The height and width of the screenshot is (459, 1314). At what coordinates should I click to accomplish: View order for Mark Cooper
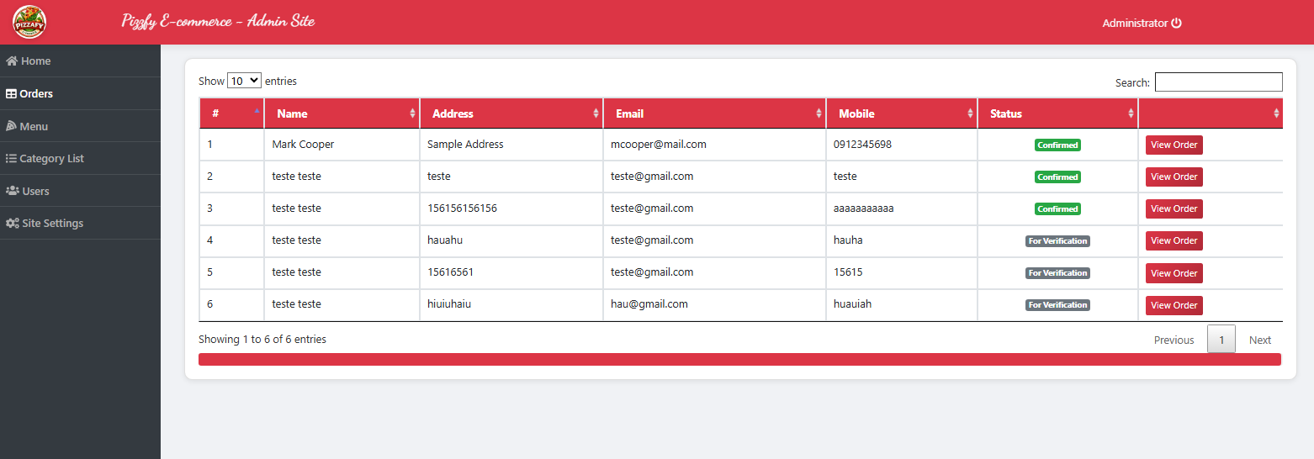pyautogui.click(x=1174, y=145)
